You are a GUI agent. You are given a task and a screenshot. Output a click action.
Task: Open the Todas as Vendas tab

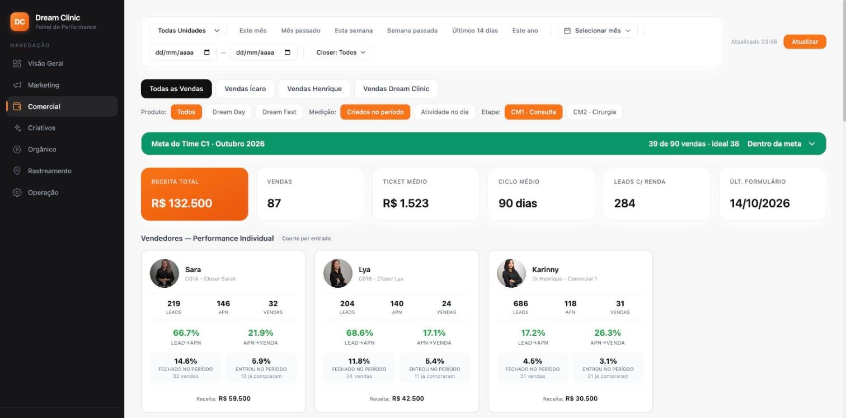click(x=176, y=89)
